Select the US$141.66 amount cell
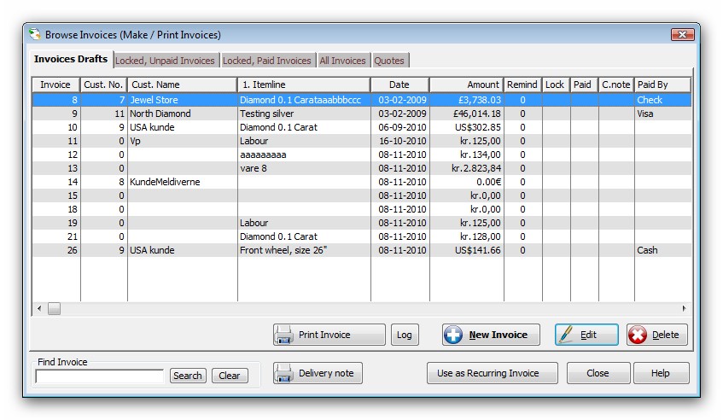This screenshot has height=420, width=723. pyautogui.click(x=466, y=250)
